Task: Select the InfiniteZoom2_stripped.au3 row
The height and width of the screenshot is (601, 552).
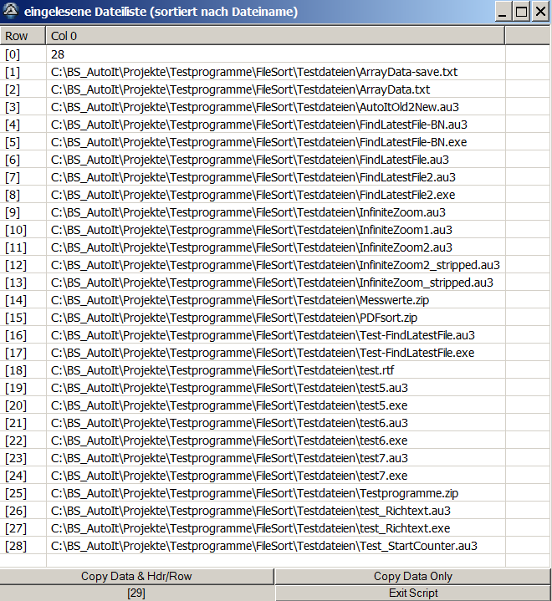Action: [275, 265]
